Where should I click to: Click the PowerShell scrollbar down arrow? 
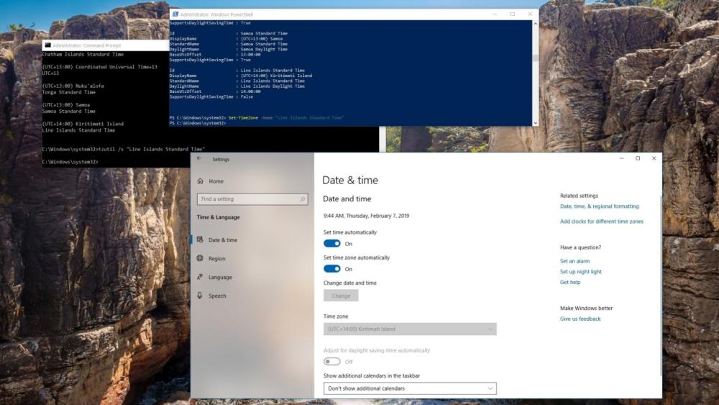coord(535,123)
